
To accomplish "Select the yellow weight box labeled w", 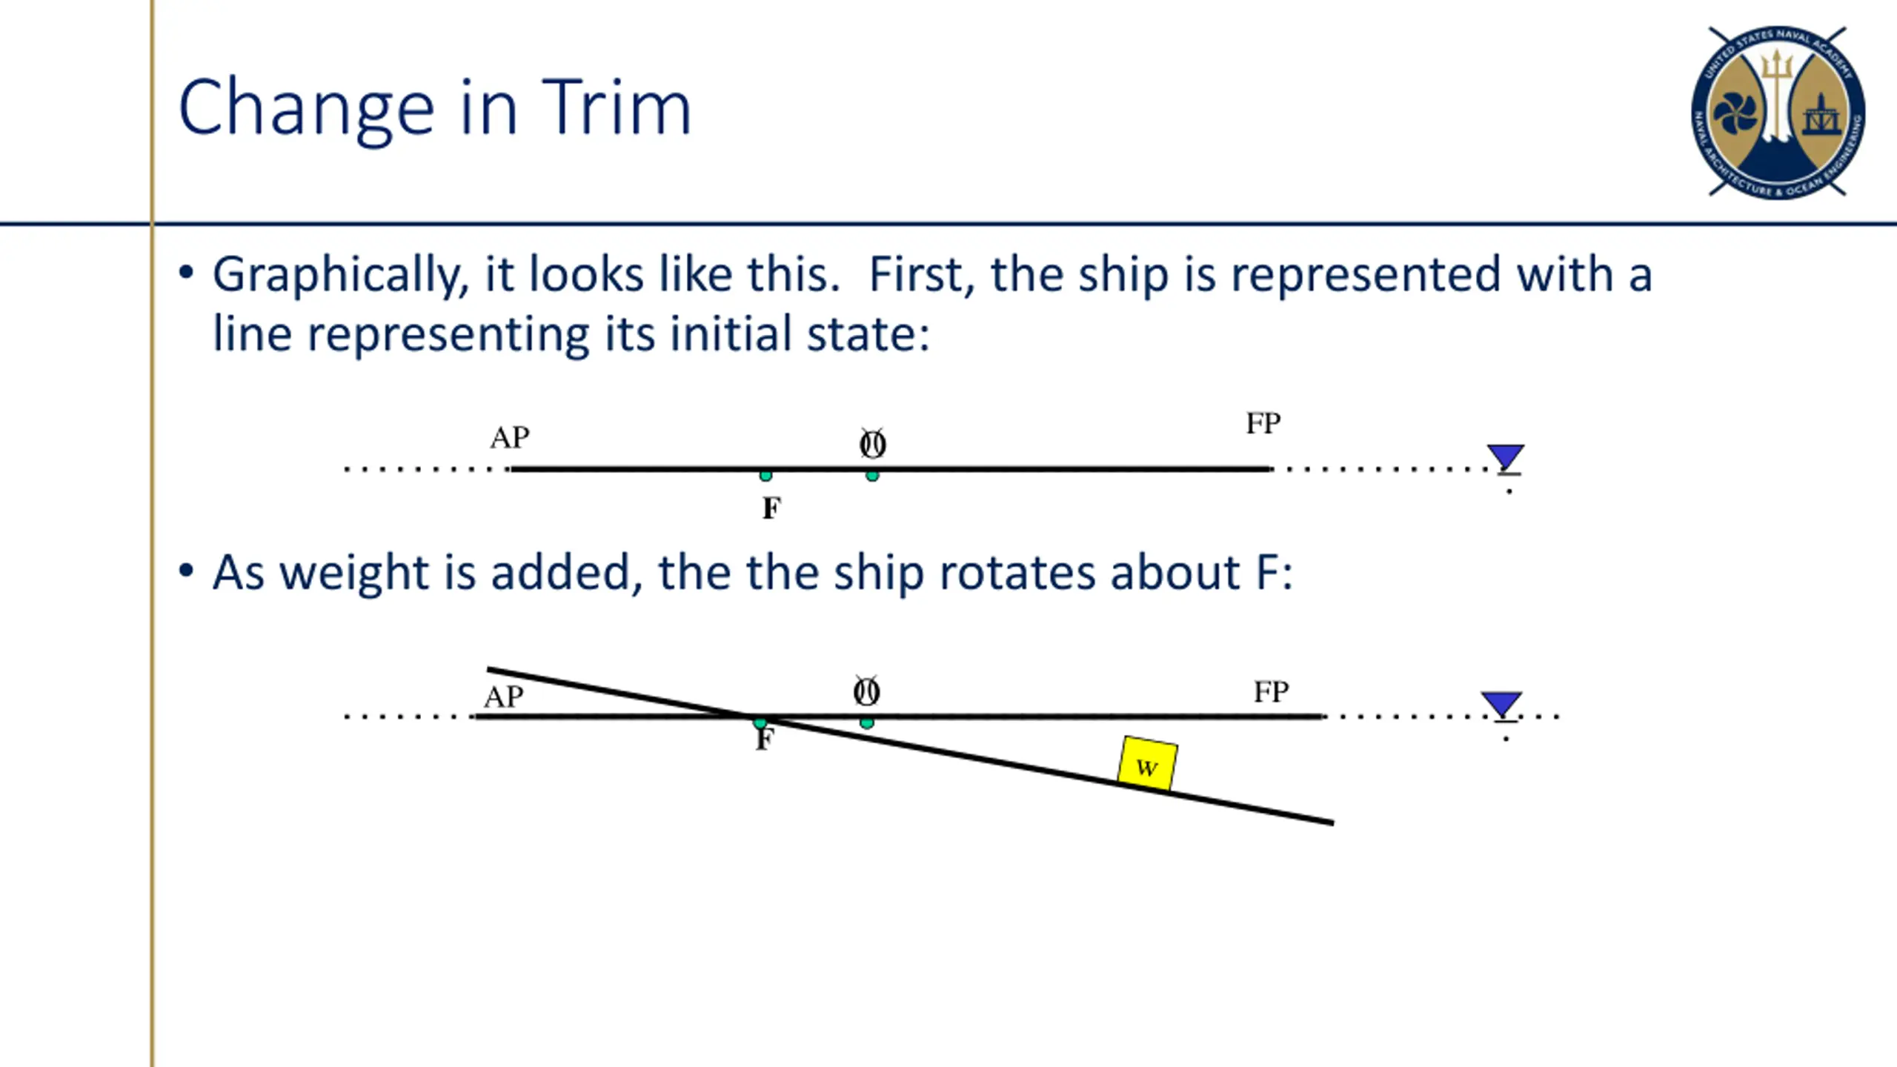I will click(x=1147, y=763).
